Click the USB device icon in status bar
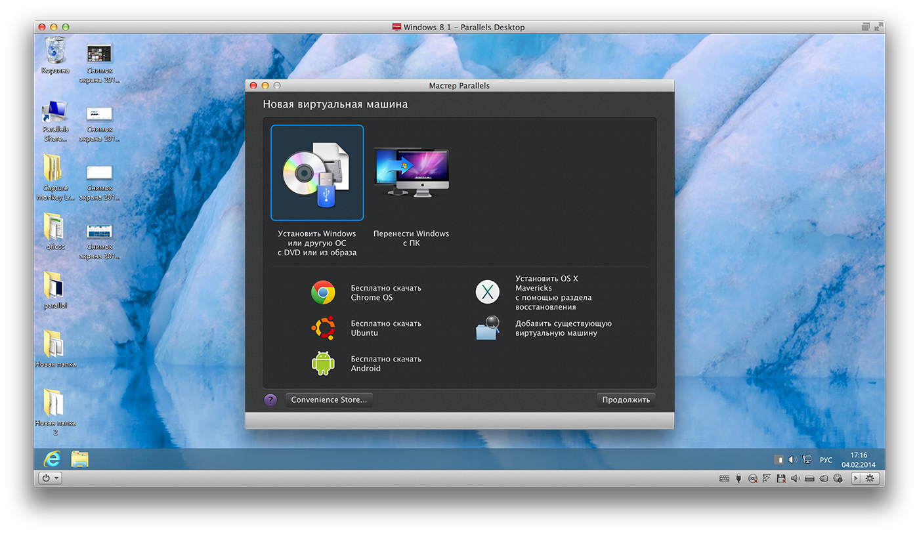This screenshot has height=534, width=919. (x=738, y=479)
